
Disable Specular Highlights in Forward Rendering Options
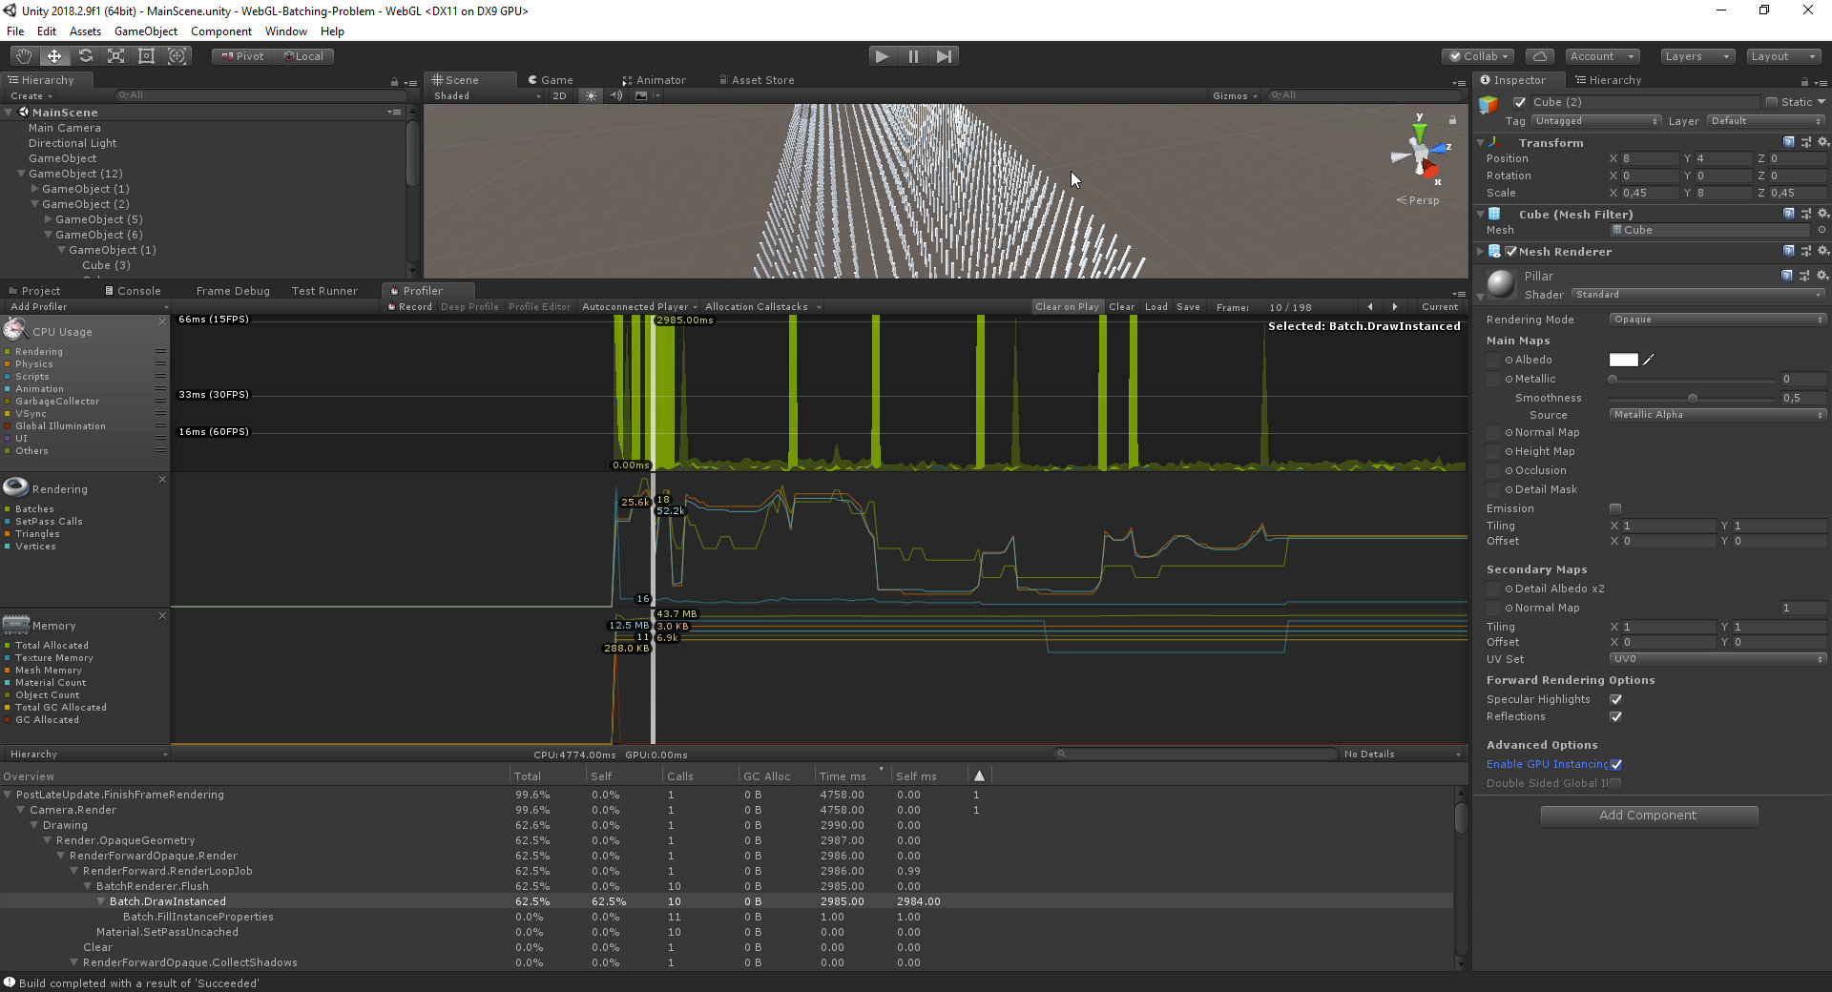click(1616, 699)
